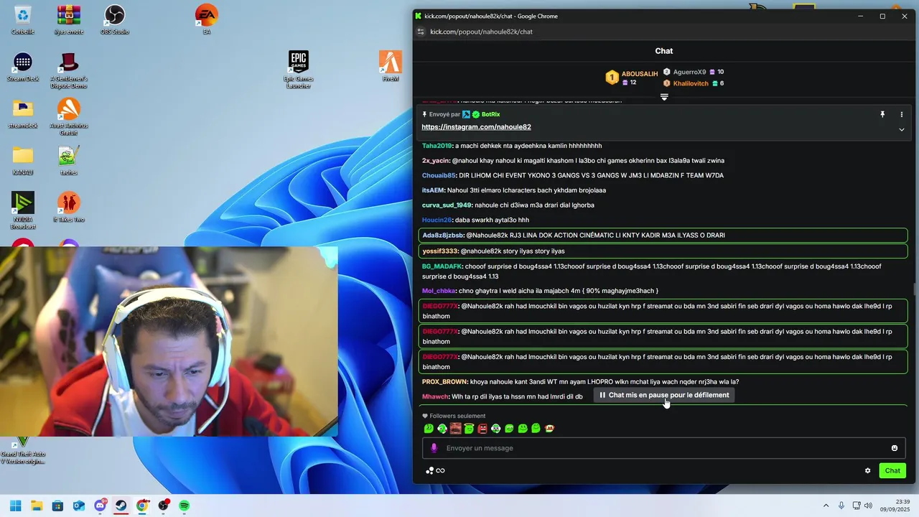Open File Explorer from the taskbar
This screenshot has width=919, height=517.
tap(37, 506)
